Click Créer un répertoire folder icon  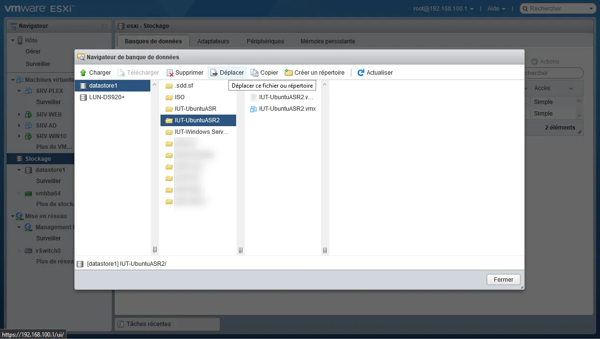(289, 73)
